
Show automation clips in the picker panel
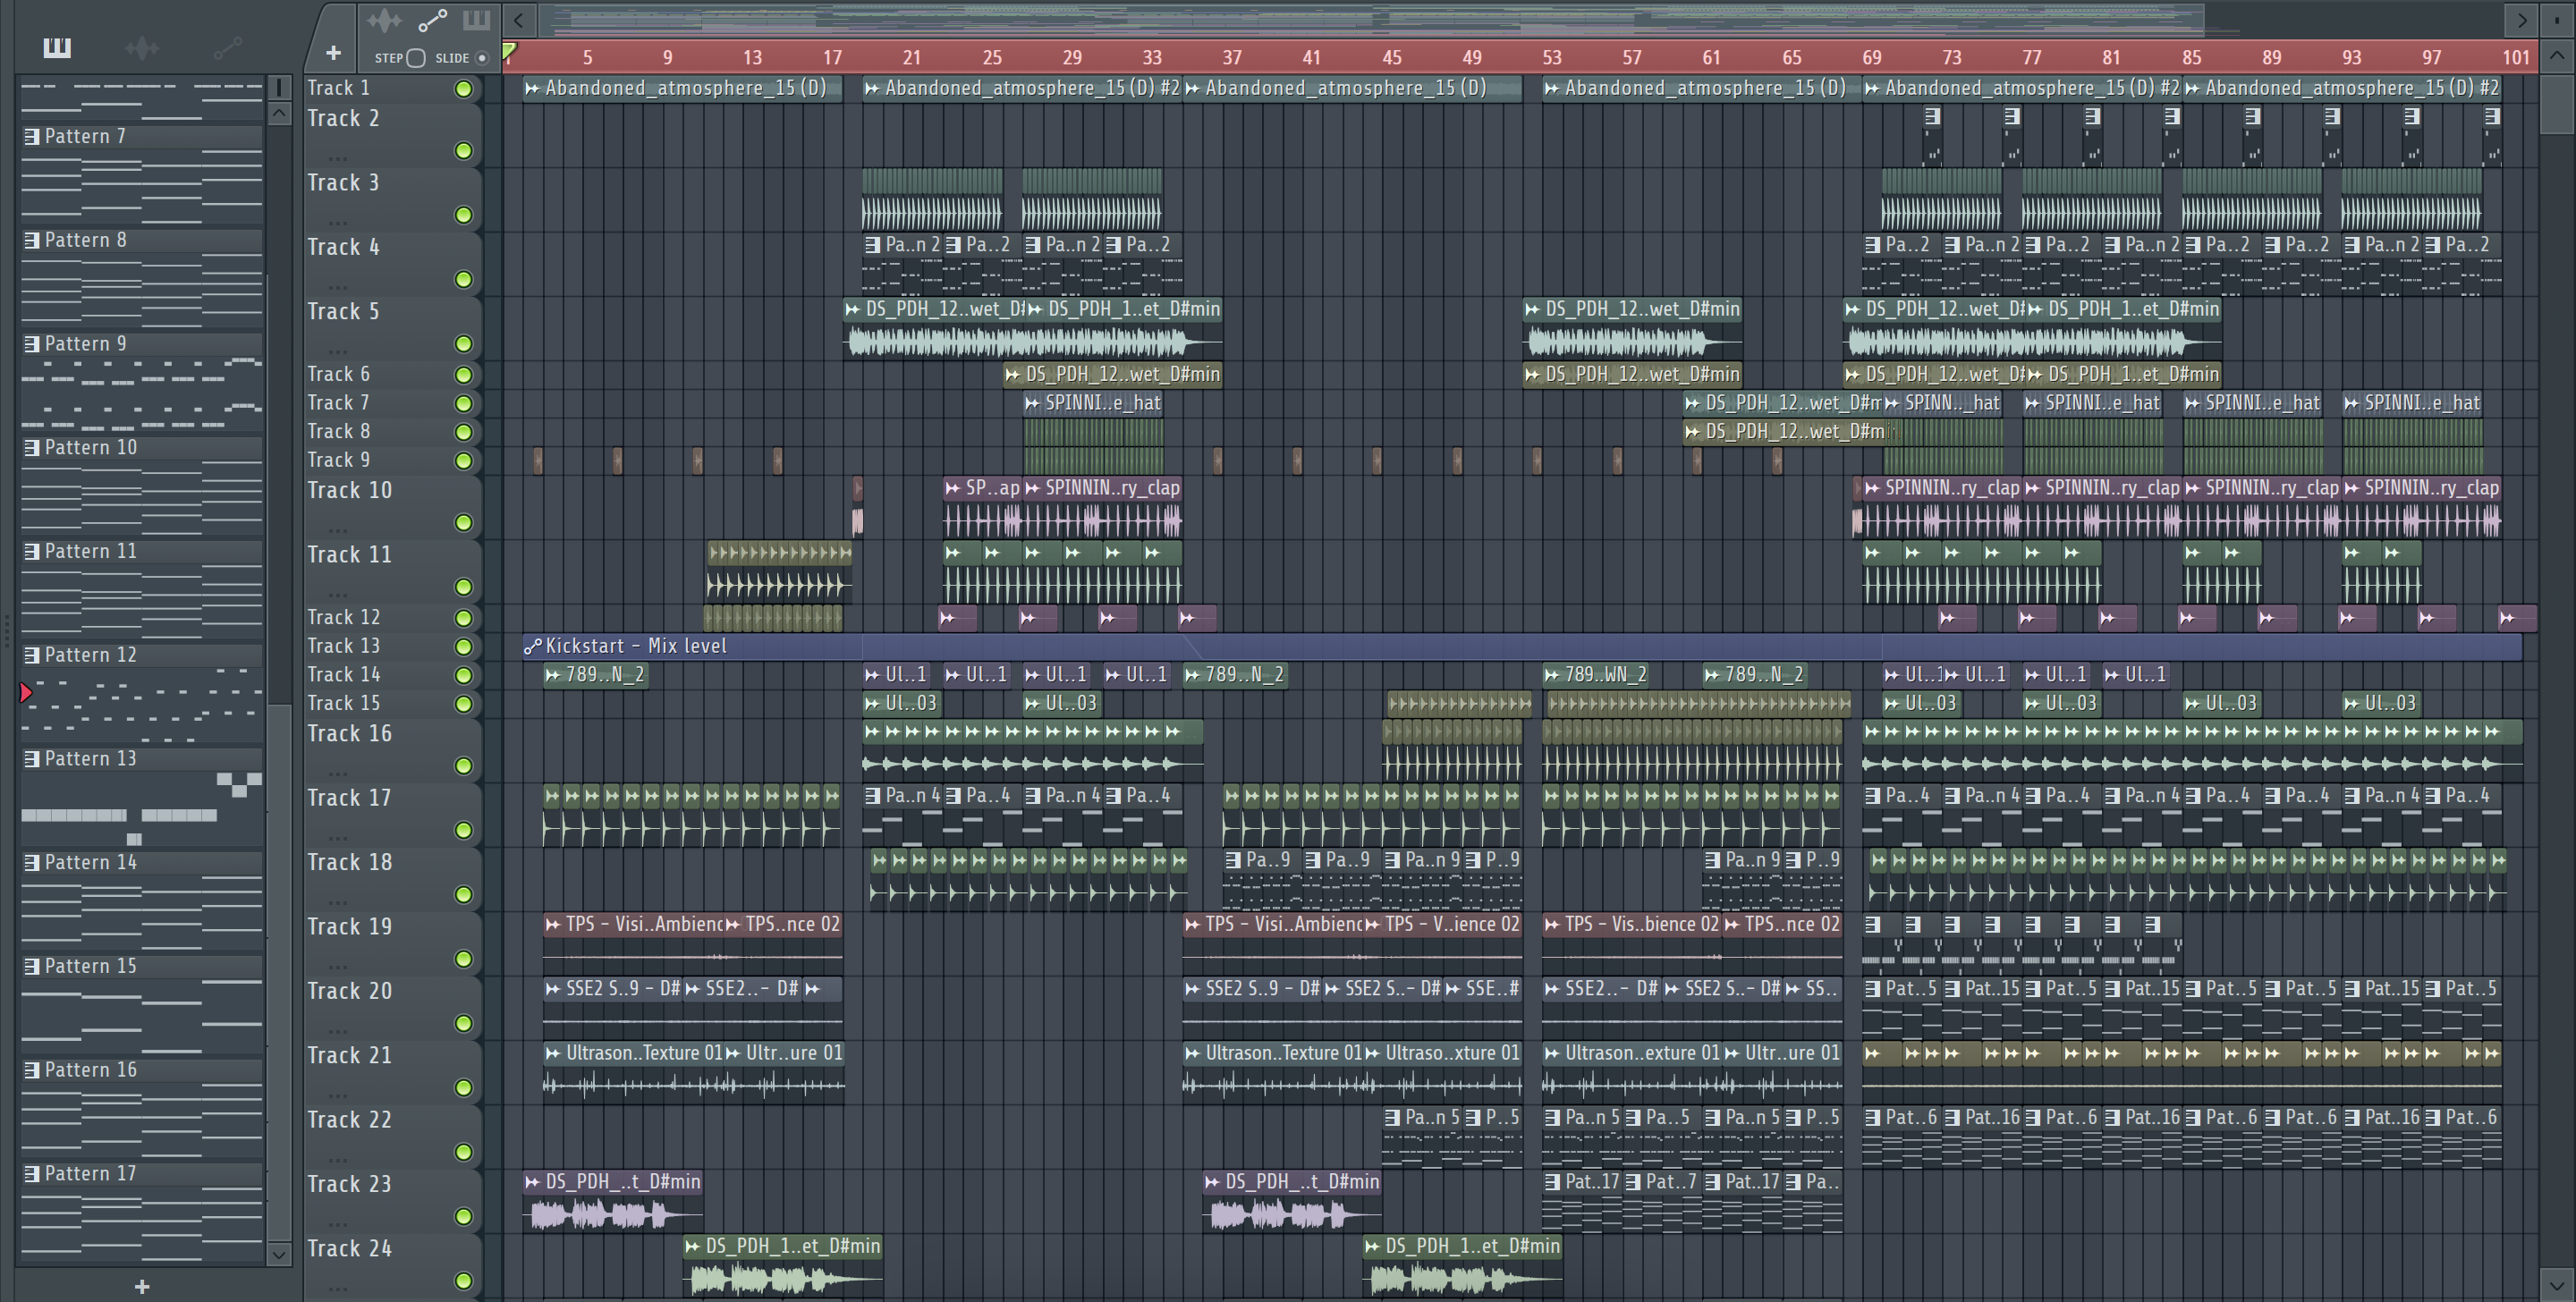click(228, 47)
